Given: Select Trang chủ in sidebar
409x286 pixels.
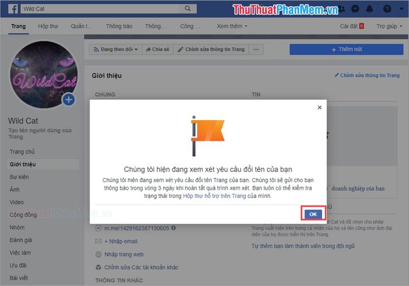Looking at the screenshot, I should pyautogui.click(x=22, y=152).
